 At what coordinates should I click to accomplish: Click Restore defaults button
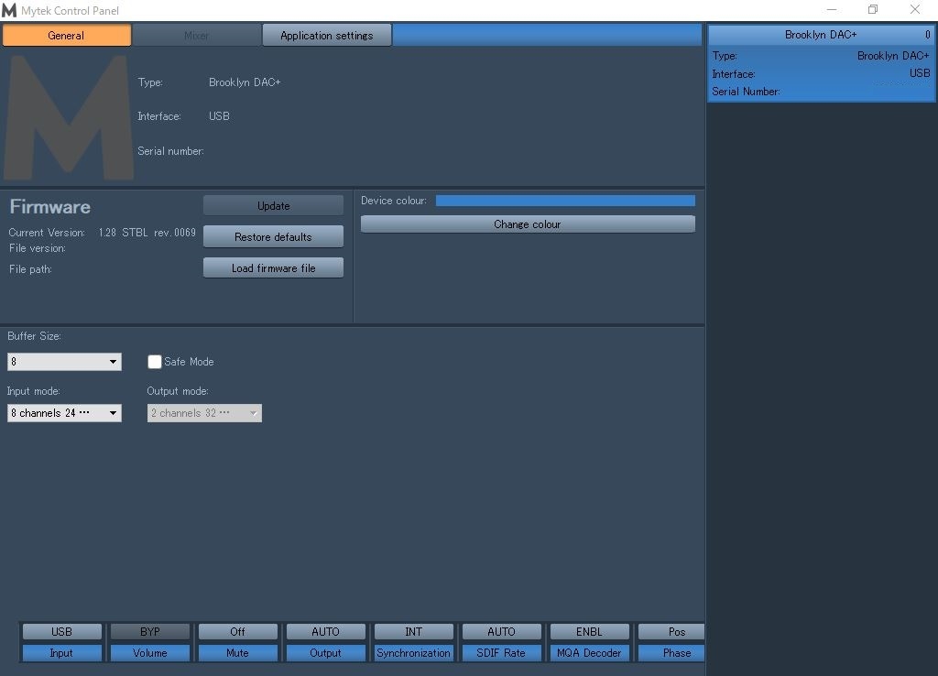(273, 237)
